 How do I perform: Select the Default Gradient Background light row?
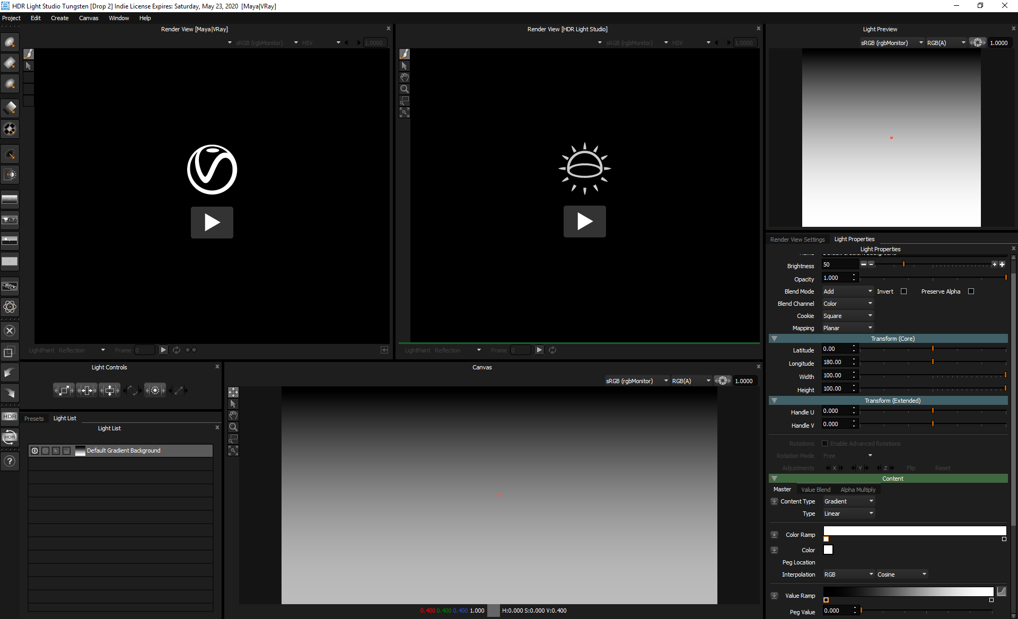[120, 451]
